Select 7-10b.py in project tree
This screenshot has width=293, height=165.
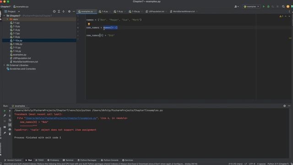click(x=17, y=44)
